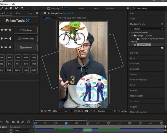Click the Create new animation preset icon
167x133 pixels.
(162, 48)
